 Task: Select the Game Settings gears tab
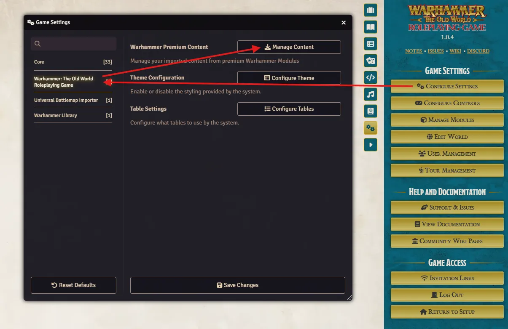370,128
